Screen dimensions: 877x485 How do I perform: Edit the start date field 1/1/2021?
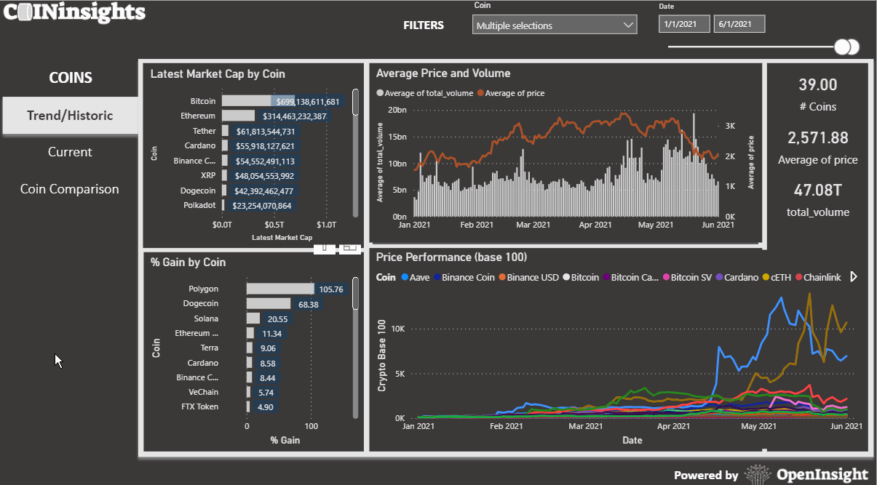[683, 24]
